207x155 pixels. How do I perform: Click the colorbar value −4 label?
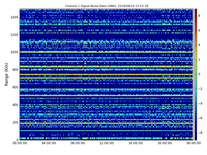[x=200, y=104]
